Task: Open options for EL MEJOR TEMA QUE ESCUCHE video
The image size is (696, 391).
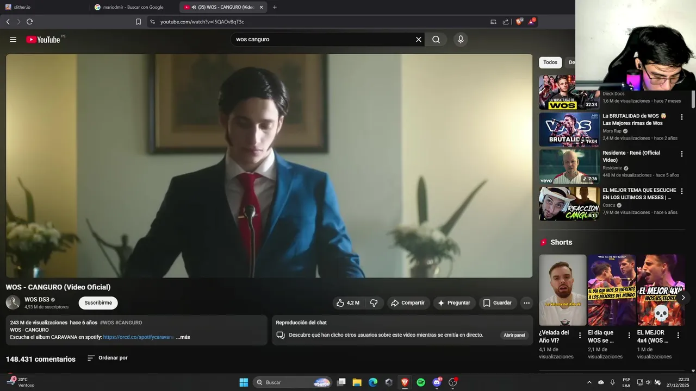Action: [x=682, y=192]
